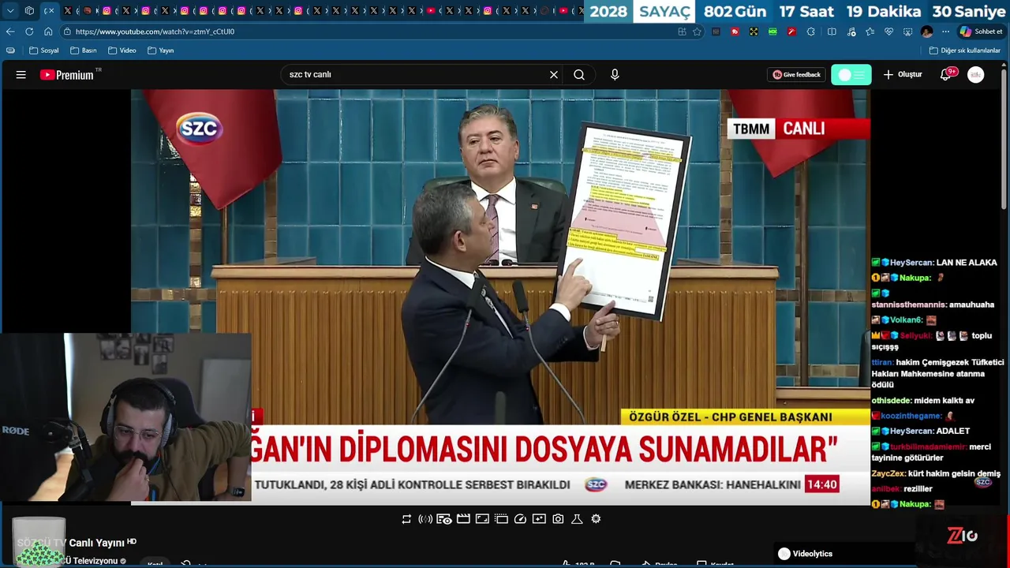Take a video screenshot with camera icon
Screen dimensions: 1010x568
click(x=558, y=519)
